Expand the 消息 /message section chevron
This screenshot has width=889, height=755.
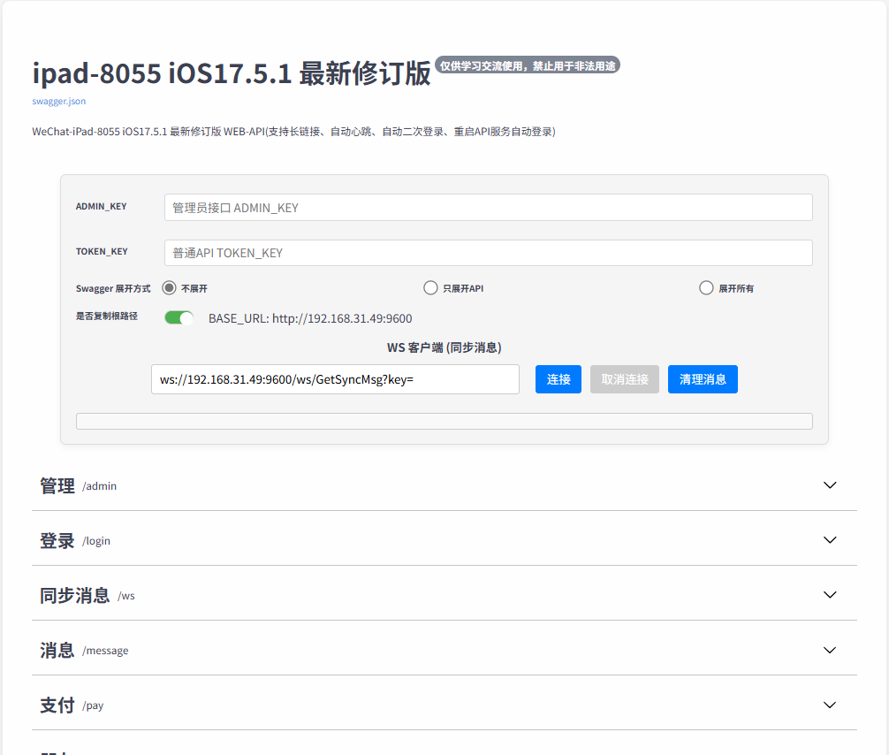point(830,650)
